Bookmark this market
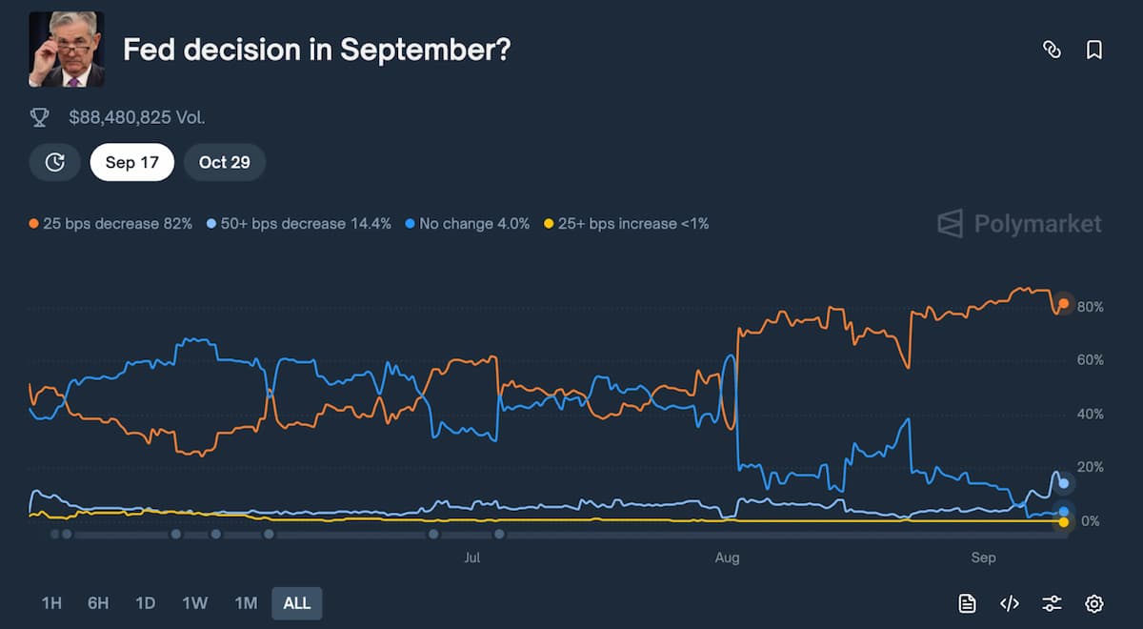The image size is (1143, 629). (1093, 50)
